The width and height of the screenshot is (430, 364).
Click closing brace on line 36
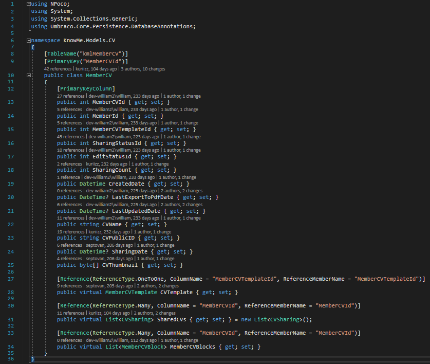[x=33, y=359]
